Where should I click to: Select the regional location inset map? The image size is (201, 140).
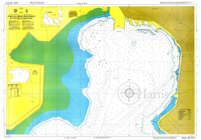[x=52, y=16]
